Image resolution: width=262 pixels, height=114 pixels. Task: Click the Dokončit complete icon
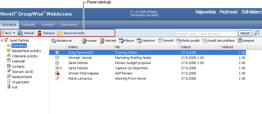[x=160, y=41]
